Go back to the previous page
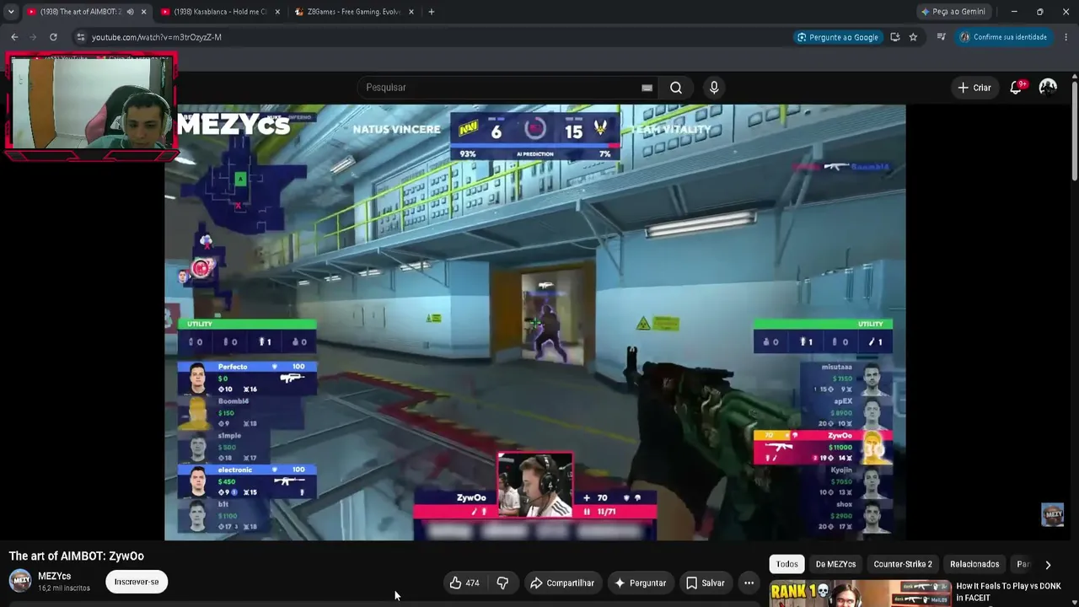The image size is (1079, 607). pyautogui.click(x=14, y=37)
